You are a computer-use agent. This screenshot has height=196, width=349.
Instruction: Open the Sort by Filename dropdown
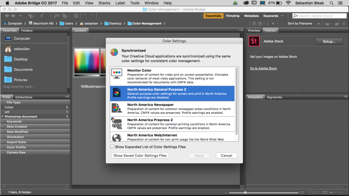(301, 24)
